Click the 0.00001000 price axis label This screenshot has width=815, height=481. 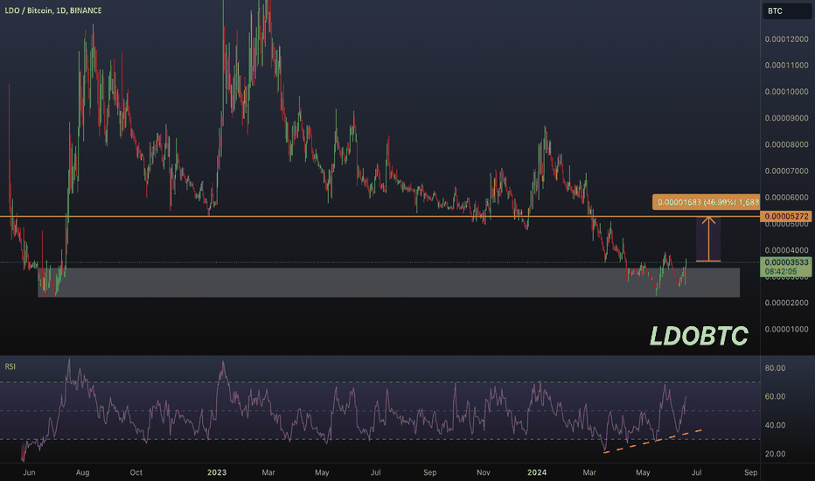786,329
